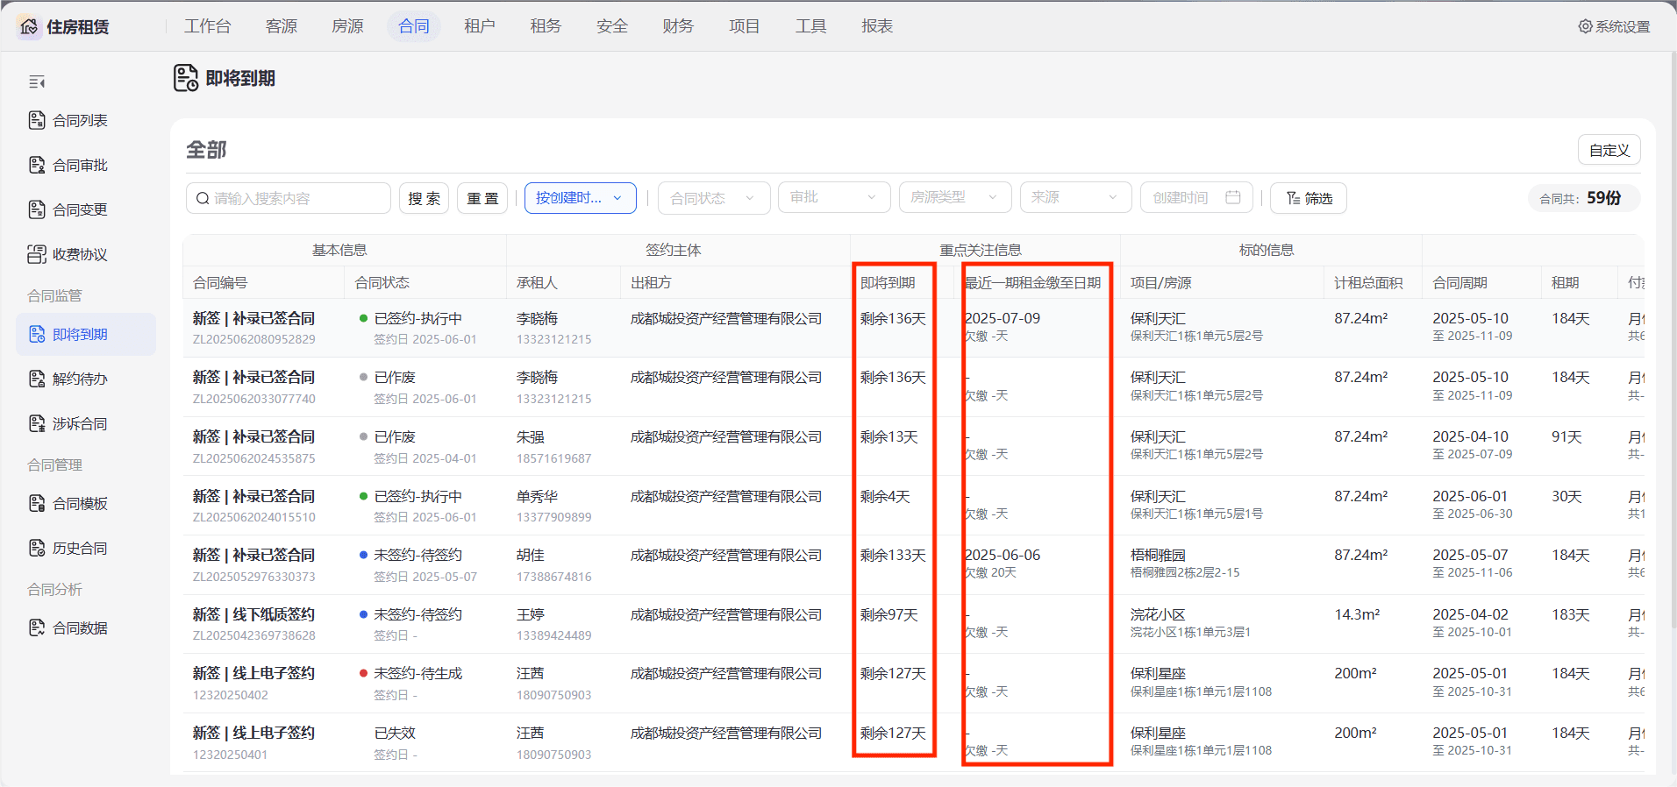This screenshot has width=1677, height=787.
Task: Click the 涉诉合同 sidebar icon
Action: click(37, 423)
